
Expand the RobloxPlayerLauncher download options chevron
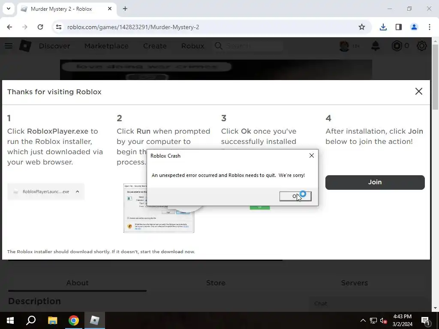click(x=78, y=191)
